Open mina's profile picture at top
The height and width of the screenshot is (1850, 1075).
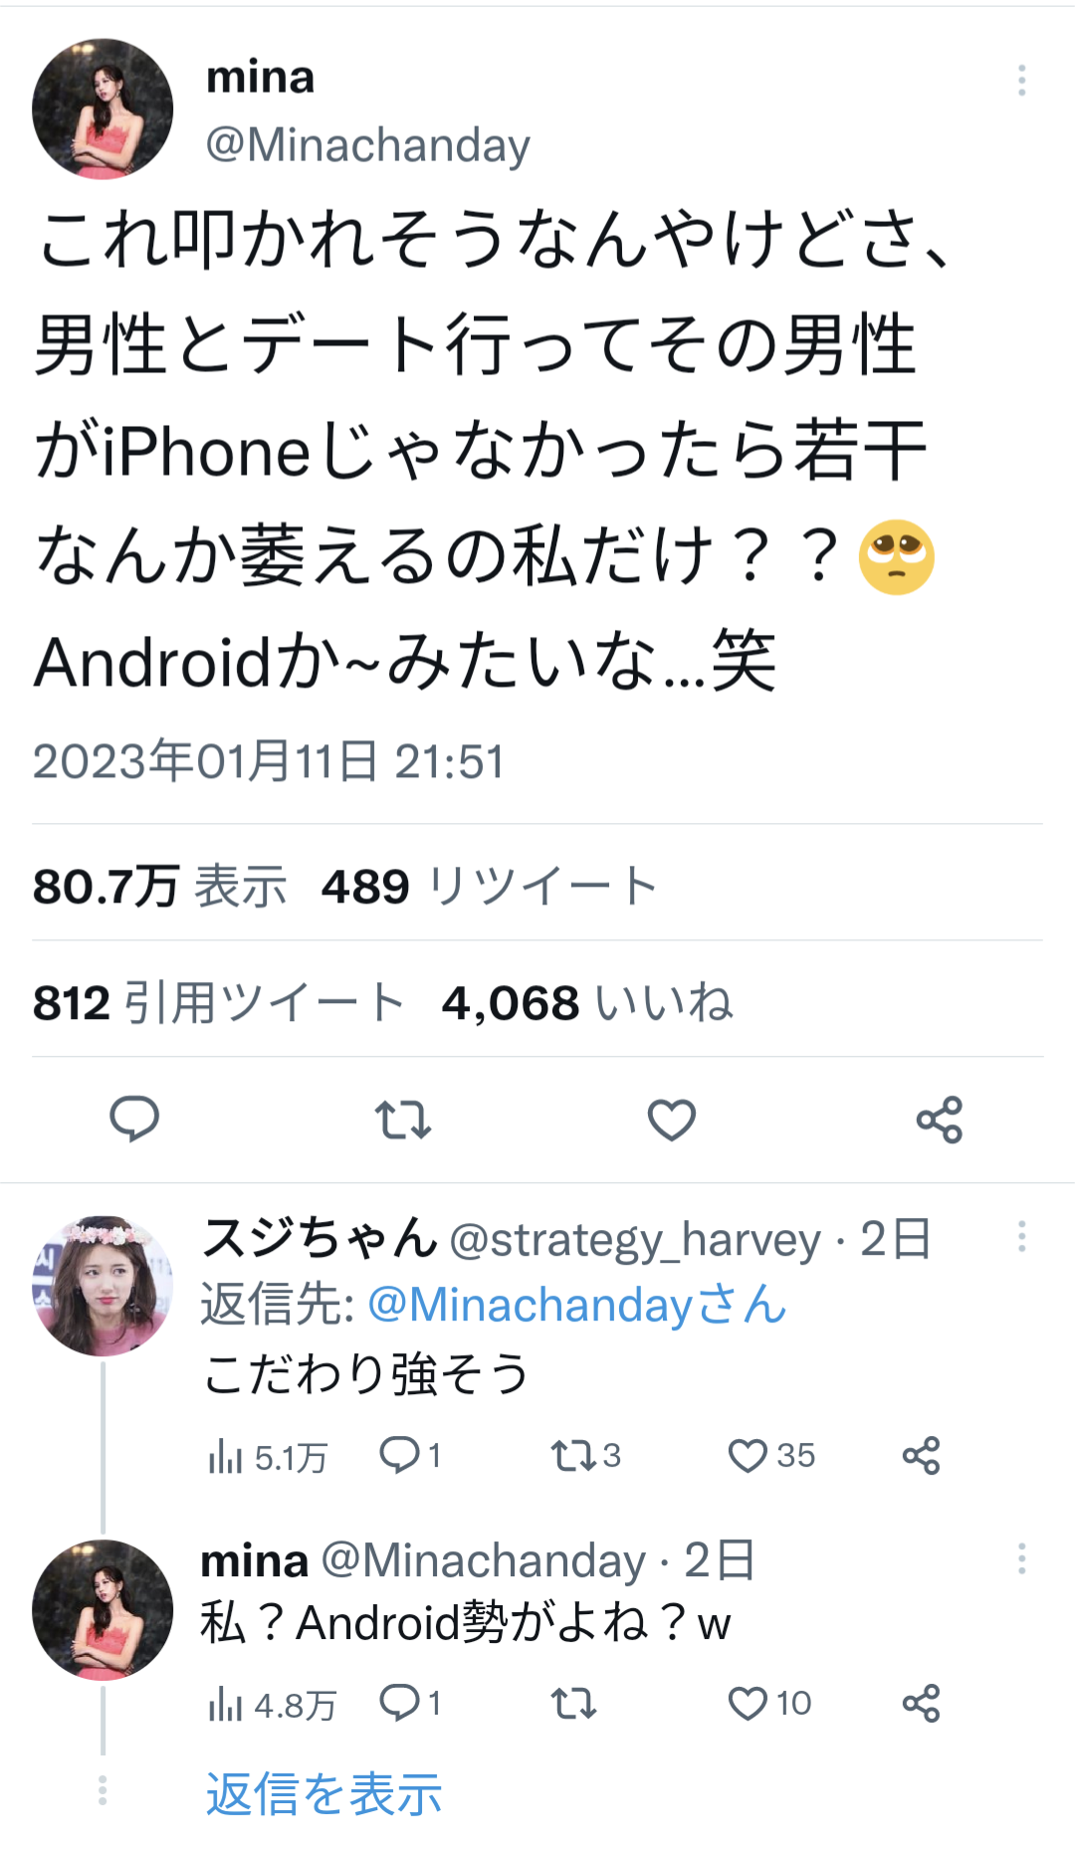coord(103,109)
